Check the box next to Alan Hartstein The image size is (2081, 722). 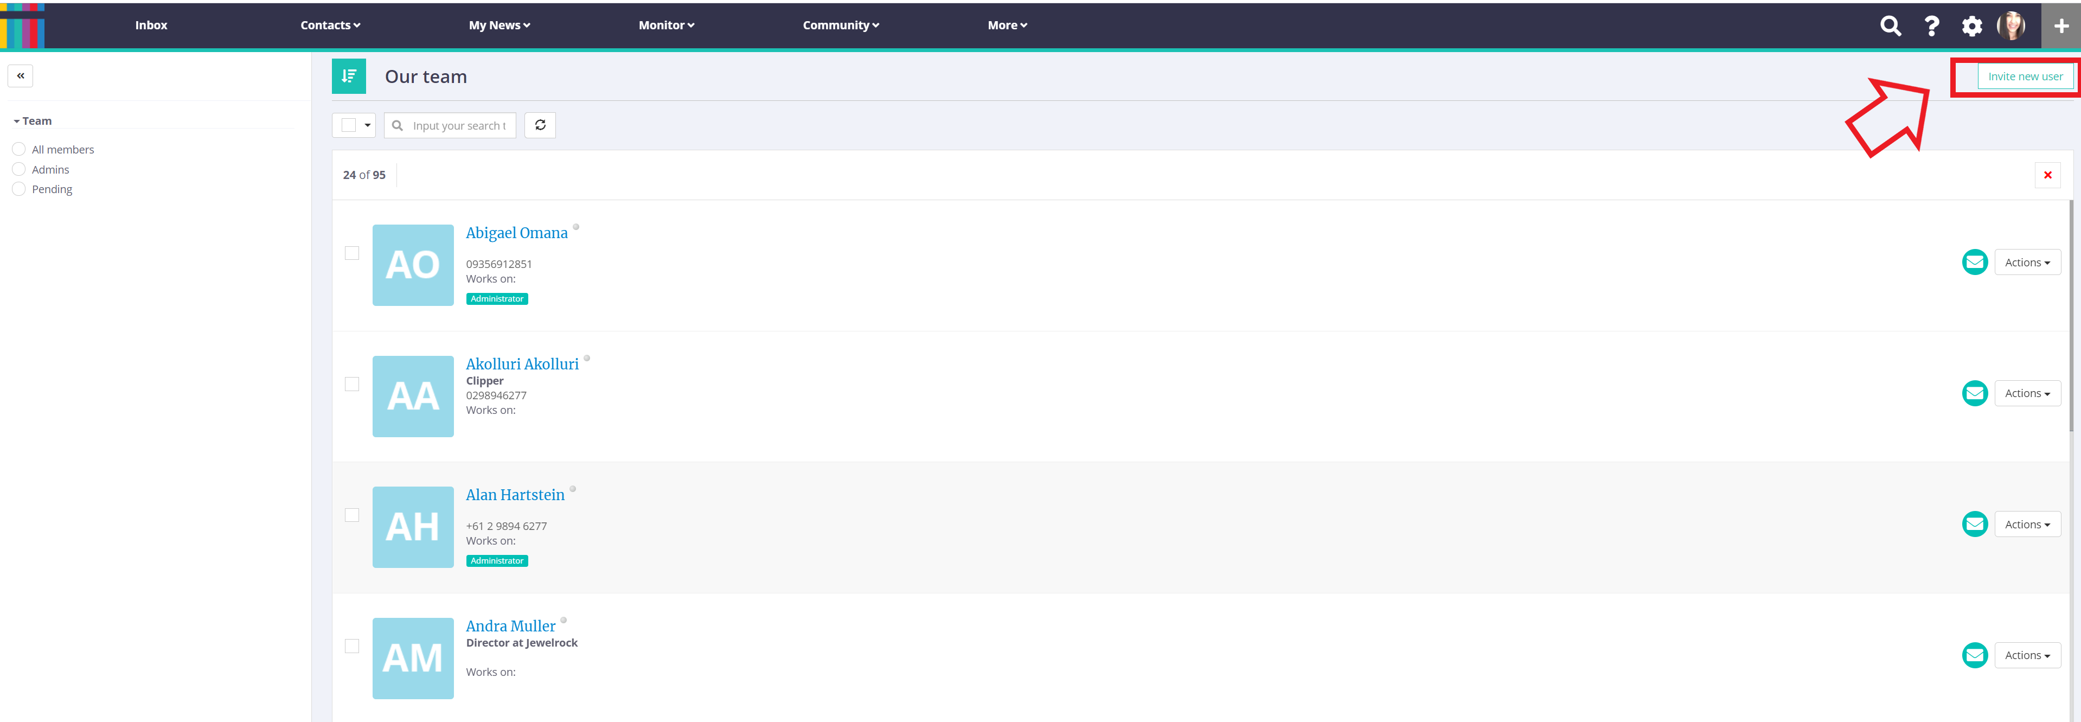[352, 515]
